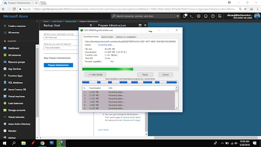This screenshot has width=261, height=147.
Task: Clear the Azure search box X
Action: 178,16
